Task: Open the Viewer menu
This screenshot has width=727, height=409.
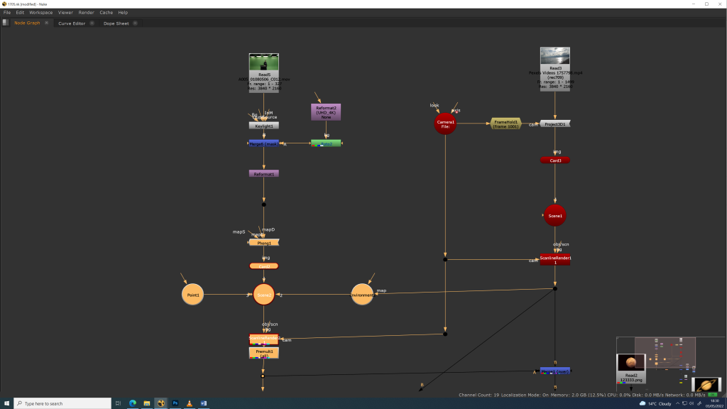Action: [x=65, y=13]
